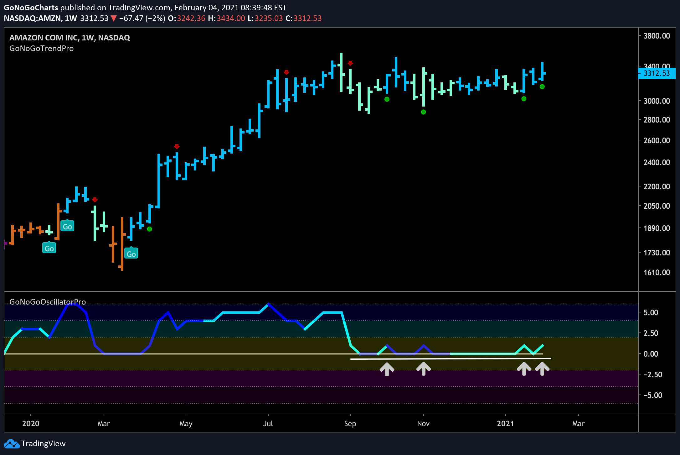Viewport: 680px width, 455px height.
Task: Click the 2020 time axis label
Action: (31, 424)
